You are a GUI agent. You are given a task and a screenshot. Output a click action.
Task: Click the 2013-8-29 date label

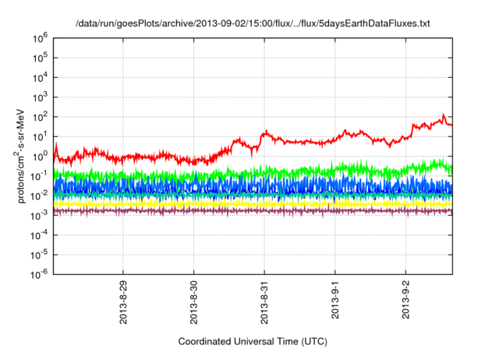(x=123, y=302)
